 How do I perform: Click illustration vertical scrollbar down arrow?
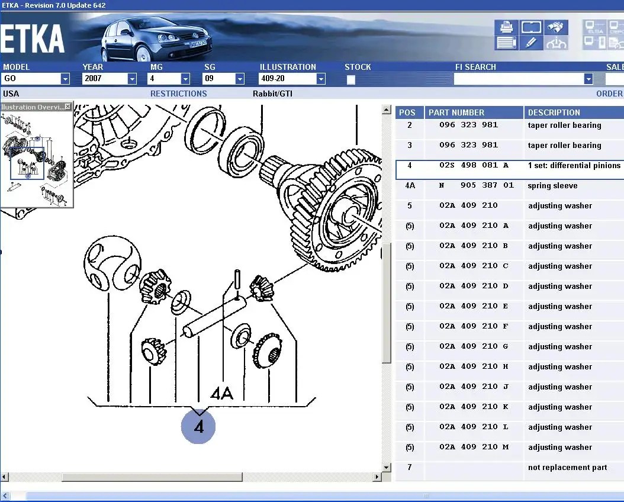(x=386, y=468)
